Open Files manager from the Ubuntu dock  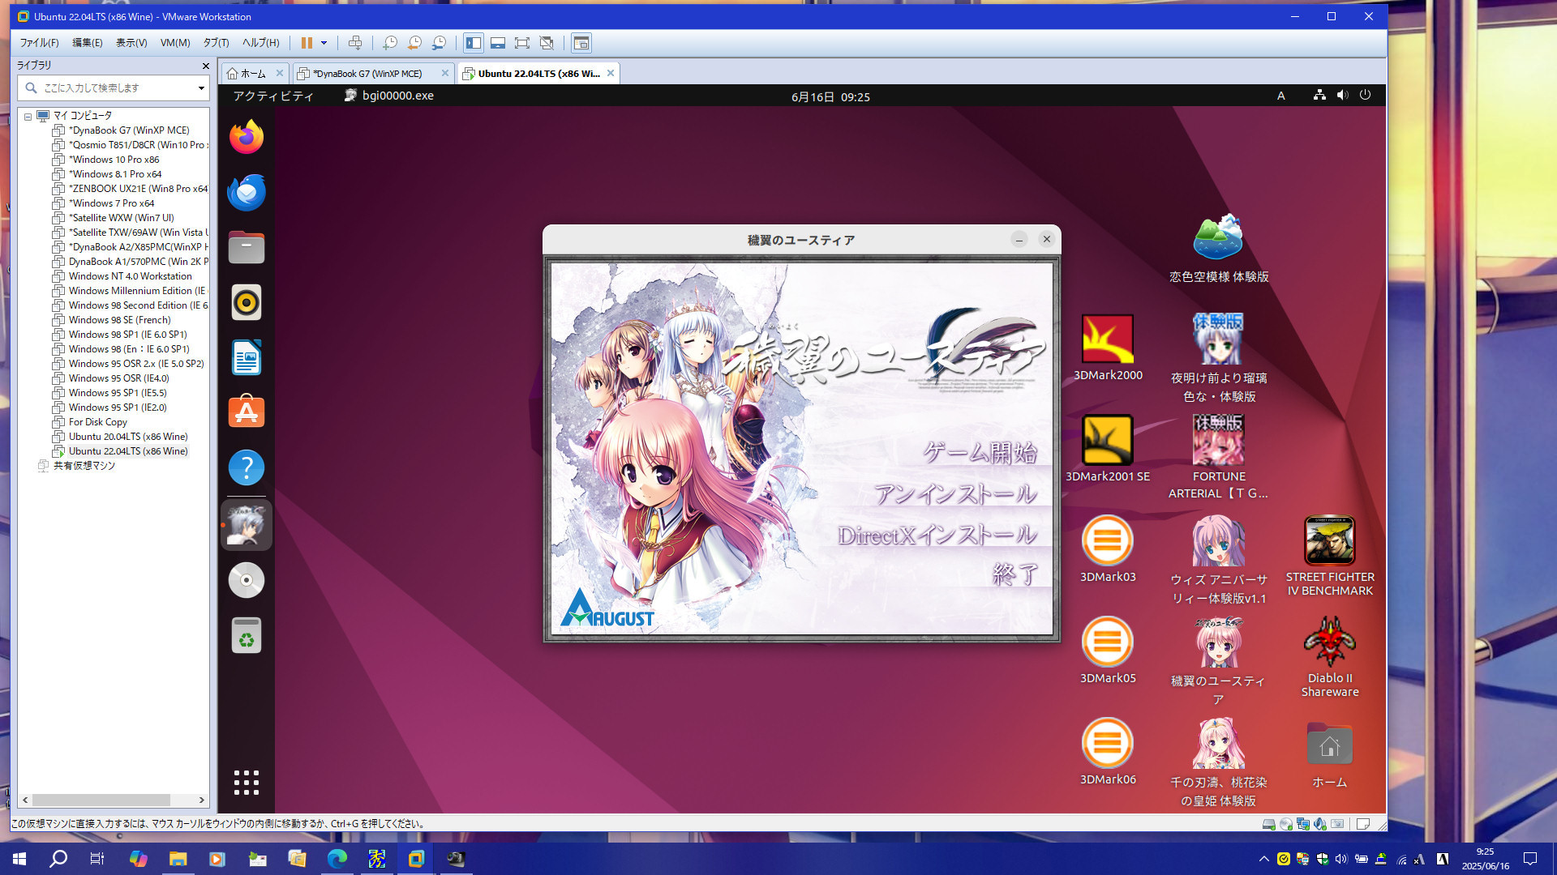[x=247, y=247]
